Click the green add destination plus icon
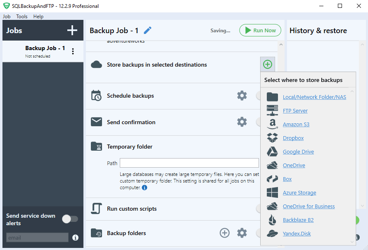The image size is (368, 250). (x=268, y=64)
